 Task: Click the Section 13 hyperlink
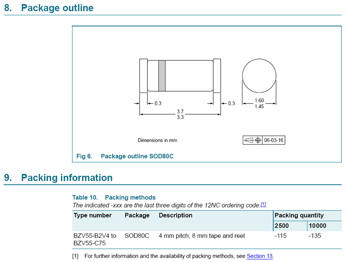260,256
